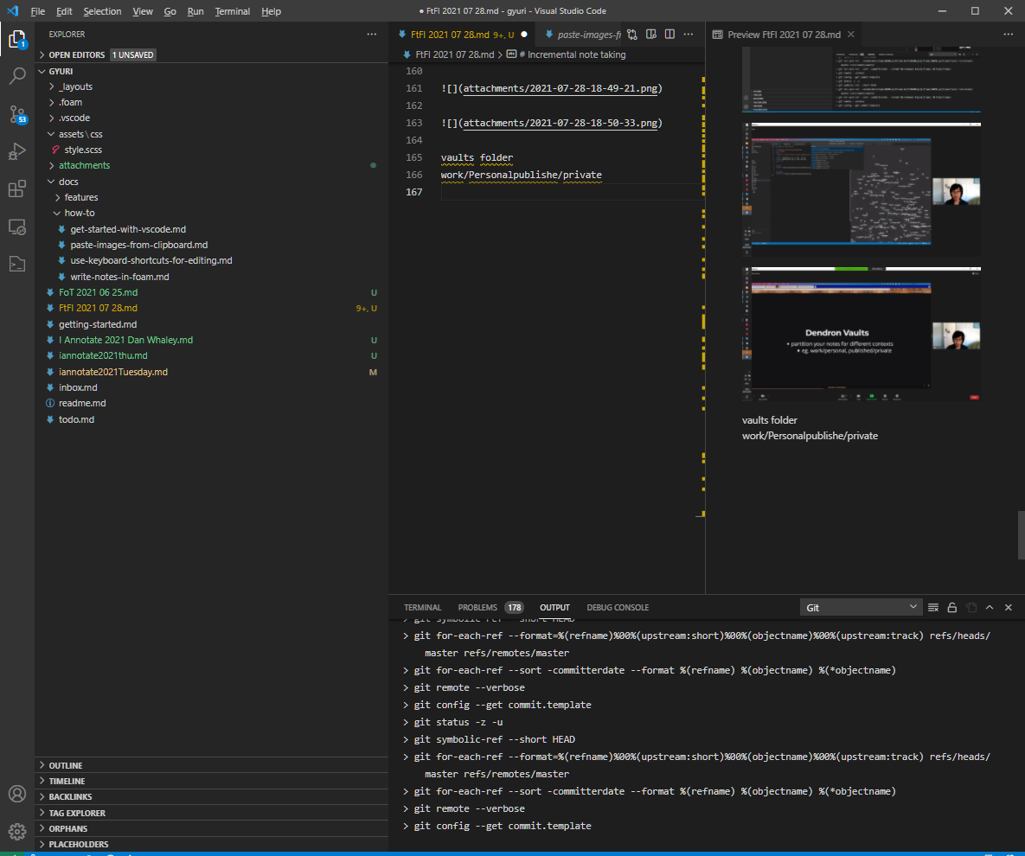Expand the Timeline section

tap(211, 781)
